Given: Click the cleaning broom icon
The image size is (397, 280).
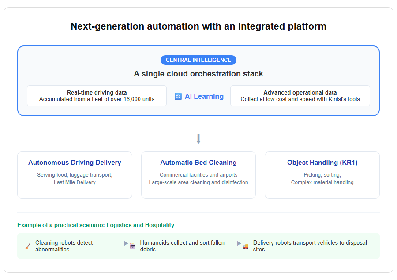Looking at the screenshot, I should [28, 246].
